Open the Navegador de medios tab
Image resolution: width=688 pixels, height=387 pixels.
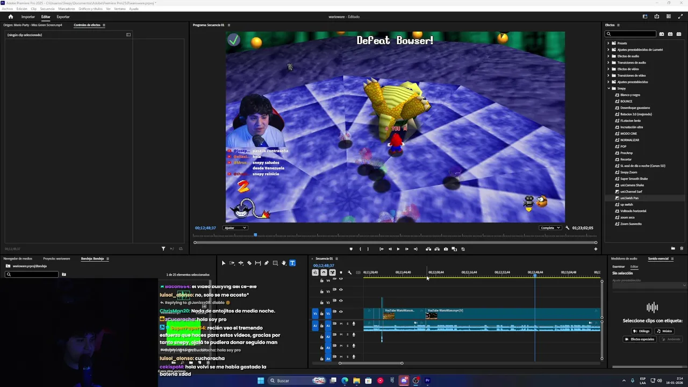pos(18,259)
